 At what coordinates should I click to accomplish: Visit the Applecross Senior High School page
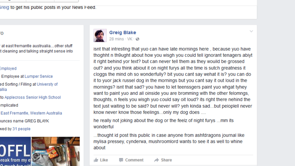click(x=32, y=97)
